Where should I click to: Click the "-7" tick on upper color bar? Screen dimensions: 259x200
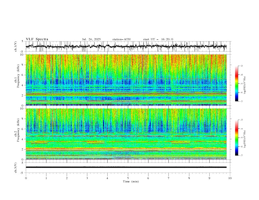(x=241, y=101)
